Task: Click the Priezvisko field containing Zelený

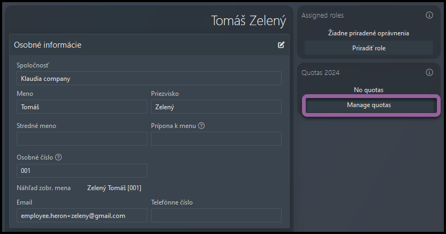Action: (216, 107)
